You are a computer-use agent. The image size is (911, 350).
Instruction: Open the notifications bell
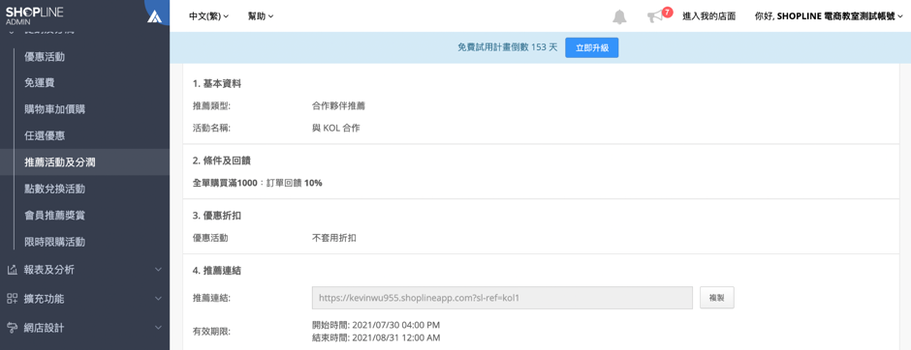point(619,16)
